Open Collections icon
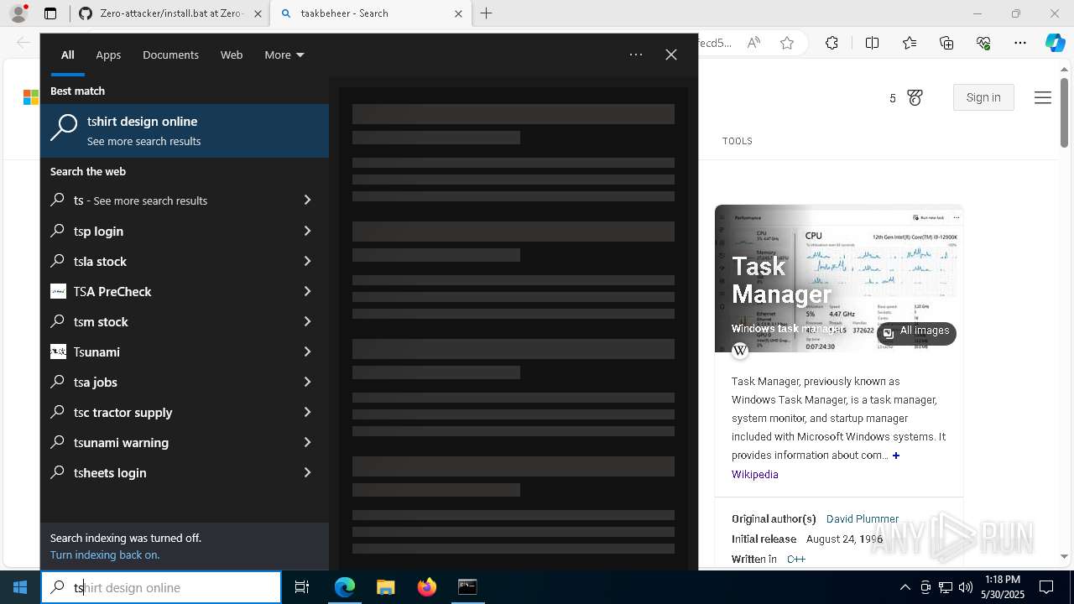This screenshot has height=604, width=1074. (x=946, y=43)
